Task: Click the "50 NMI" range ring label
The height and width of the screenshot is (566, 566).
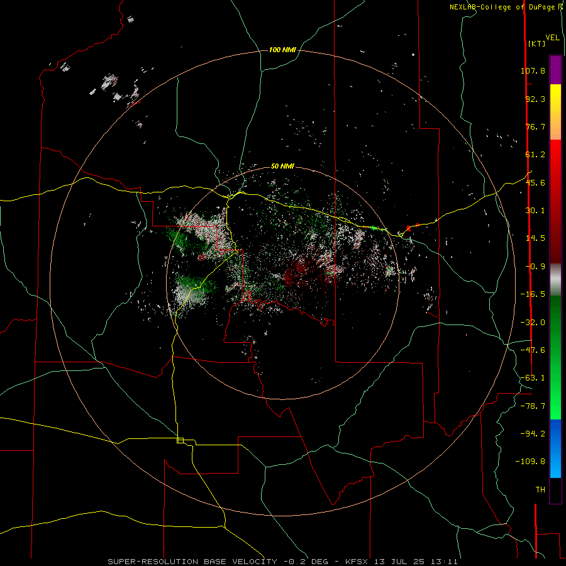Action: click(282, 166)
